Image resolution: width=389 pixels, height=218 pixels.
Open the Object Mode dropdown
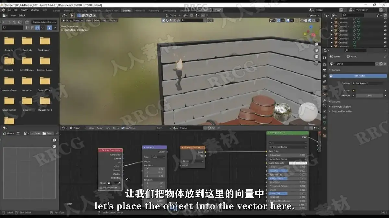tap(73, 20)
